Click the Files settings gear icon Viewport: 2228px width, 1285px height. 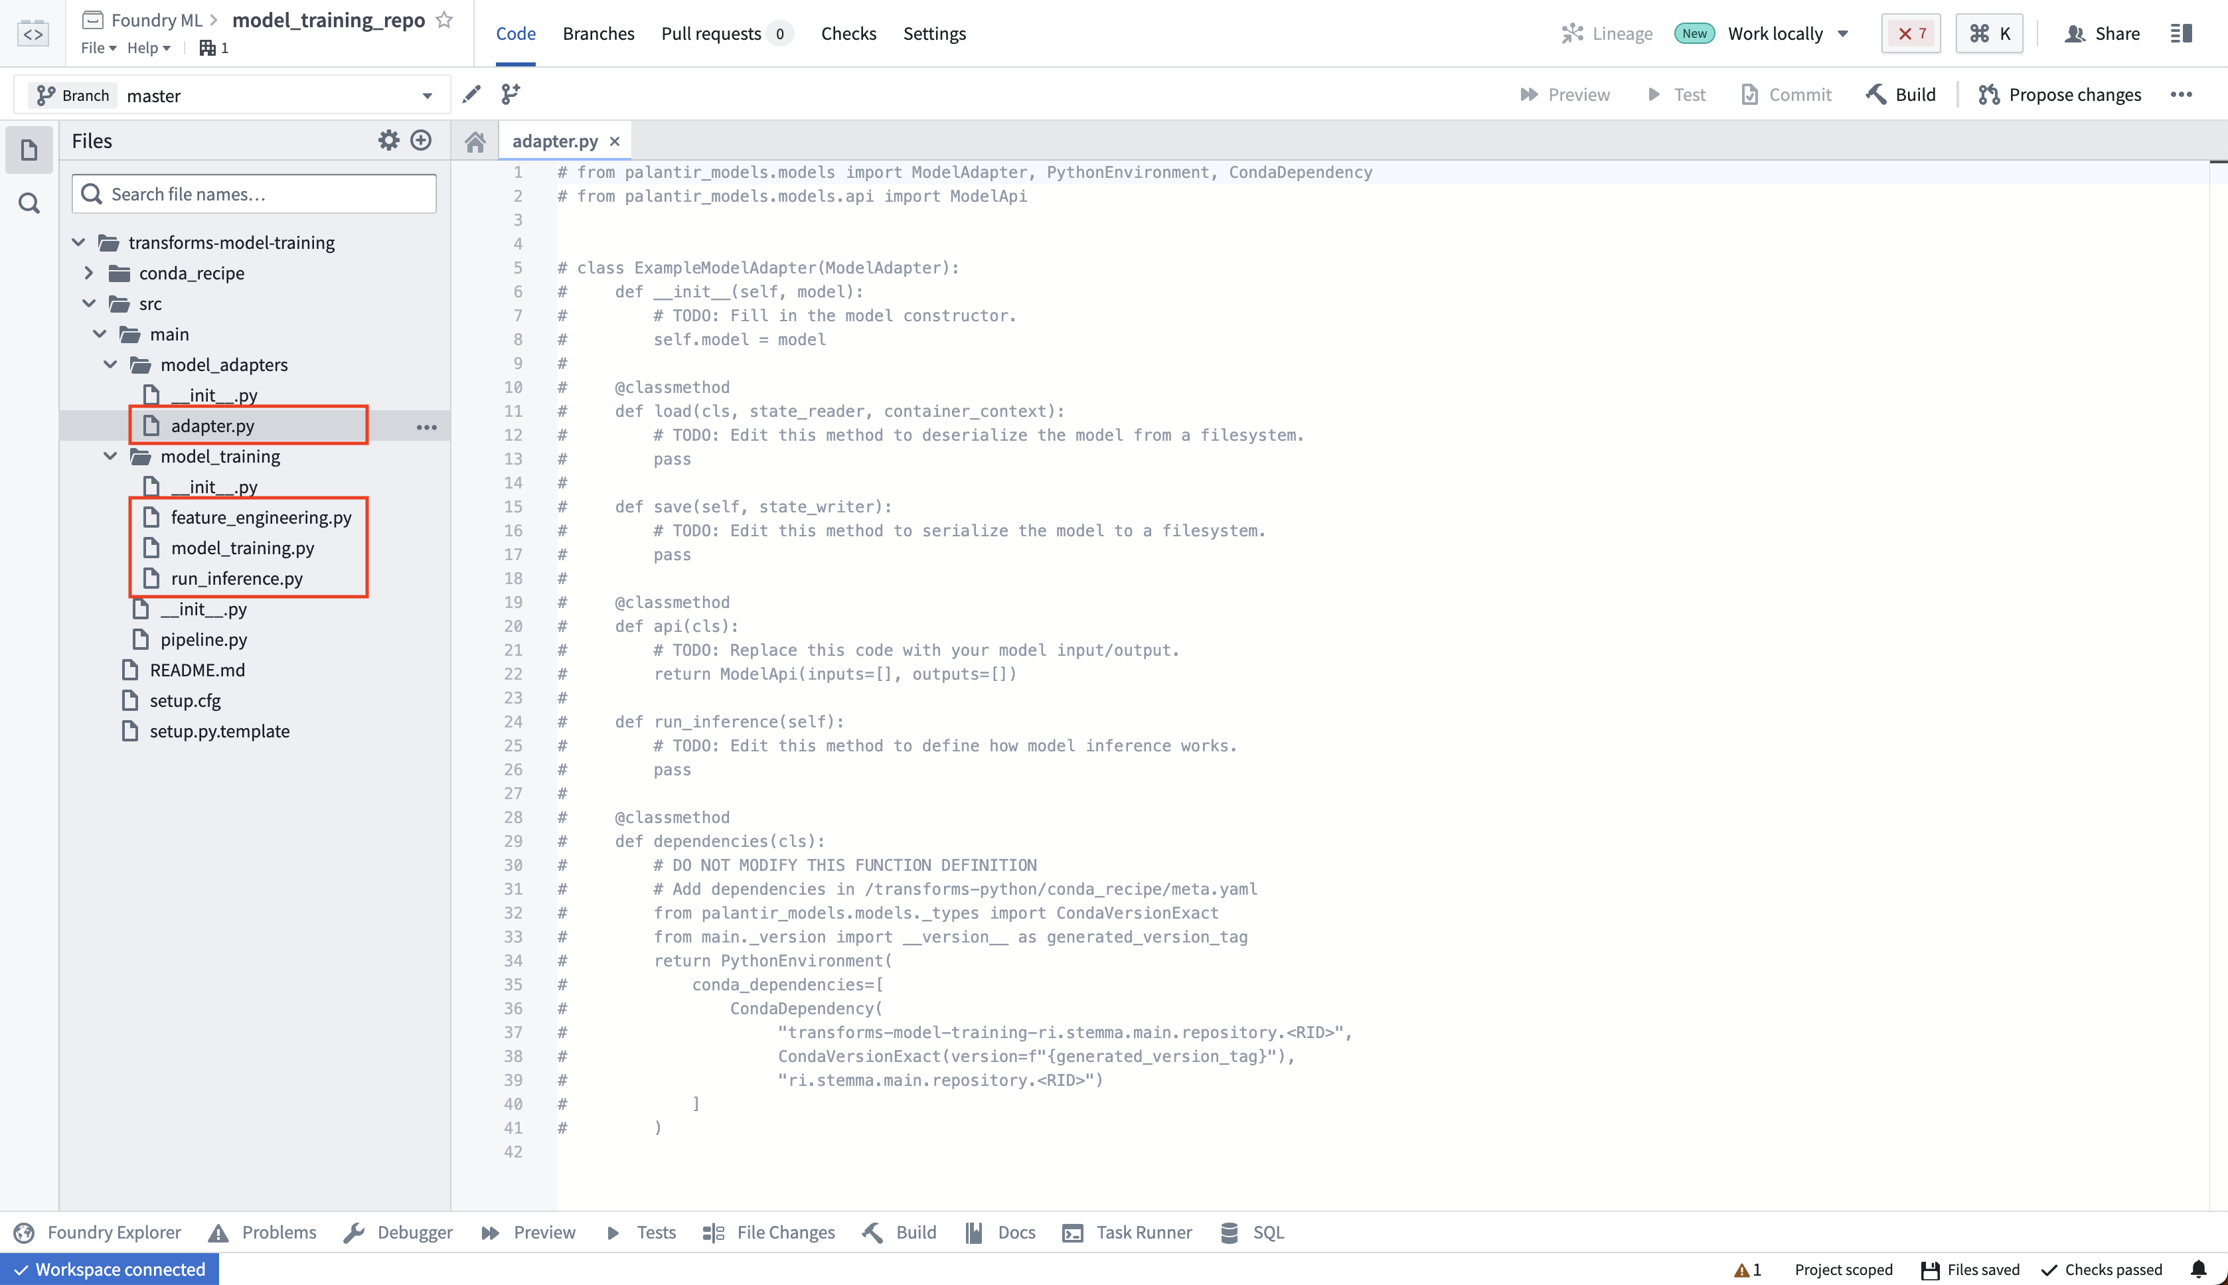pos(388,140)
